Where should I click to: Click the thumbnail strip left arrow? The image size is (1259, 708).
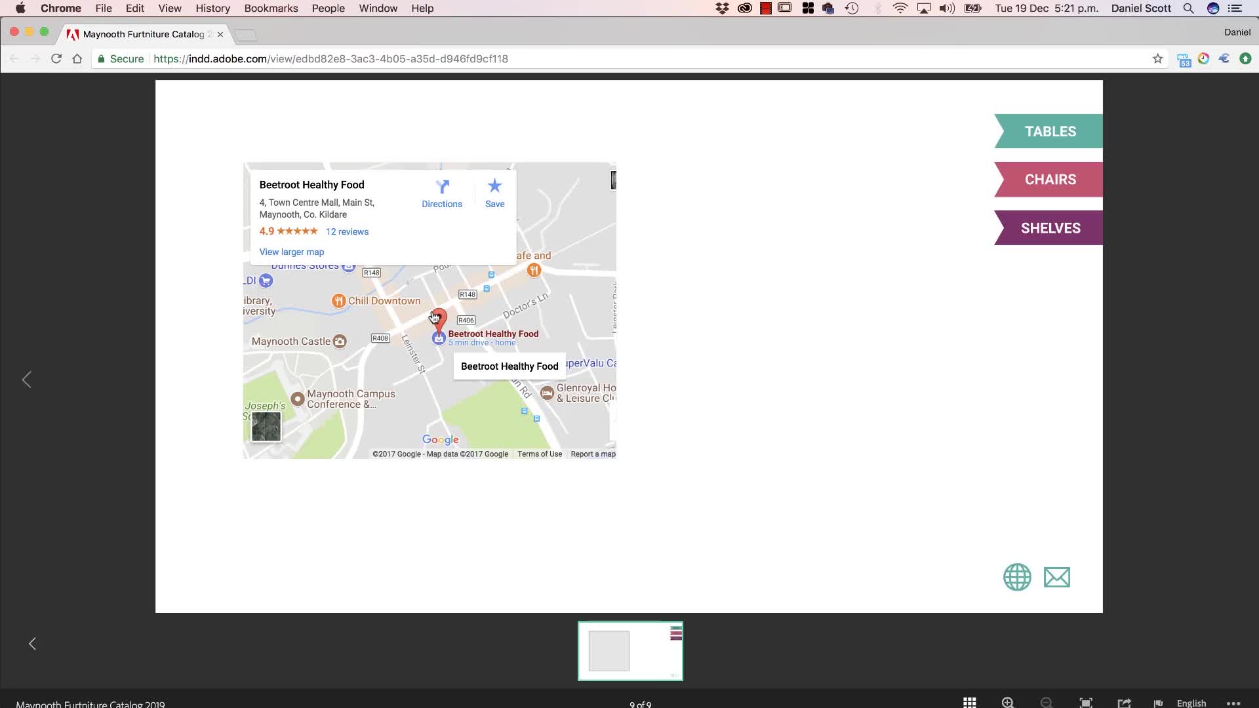pyautogui.click(x=32, y=644)
